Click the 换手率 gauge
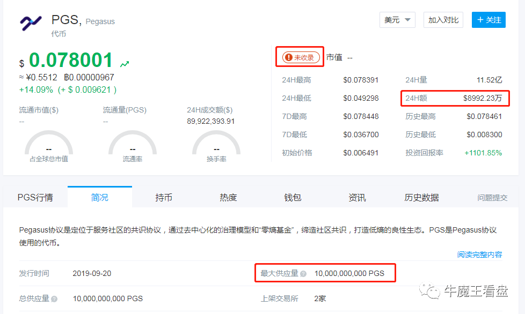525x314 pixels. click(216, 146)
